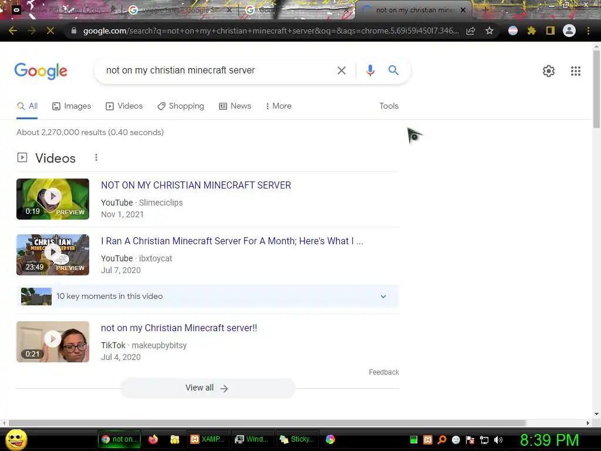601x451 pixels.
Task: Click the horizontal page scrollbar
Action: click(x=267, y=423)
